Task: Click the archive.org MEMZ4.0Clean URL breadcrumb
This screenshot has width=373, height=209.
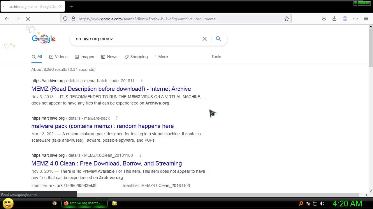Action: click(x=82, y=155)
